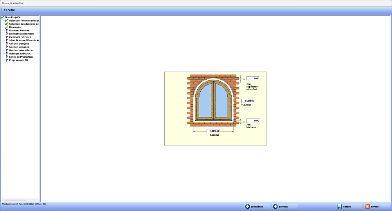The image size is (392, 211).
Task: Click the question mark icon of Dormant Meneau
Action: (7, 30)
